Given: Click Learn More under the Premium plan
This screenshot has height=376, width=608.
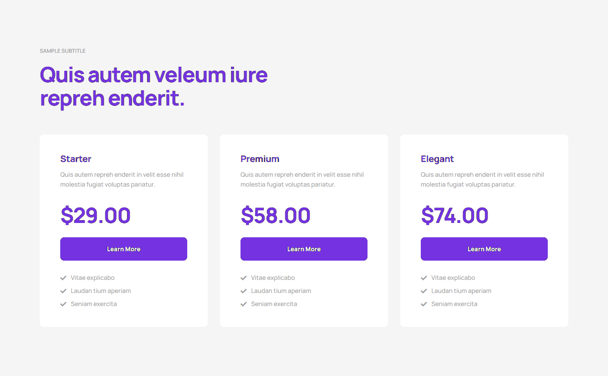Looking at the screenshot, I should tap(304, 249).
